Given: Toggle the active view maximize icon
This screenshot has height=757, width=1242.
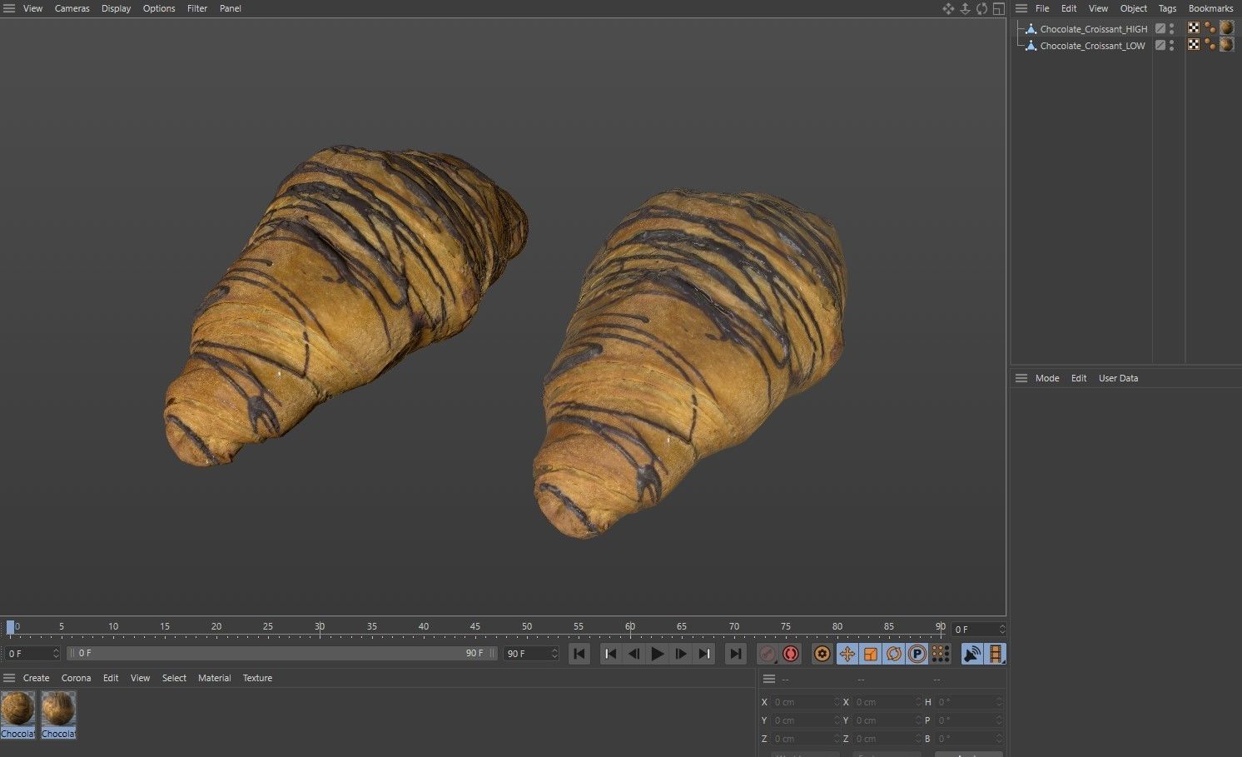Looking at the screenshot, I should pos(998,8).
